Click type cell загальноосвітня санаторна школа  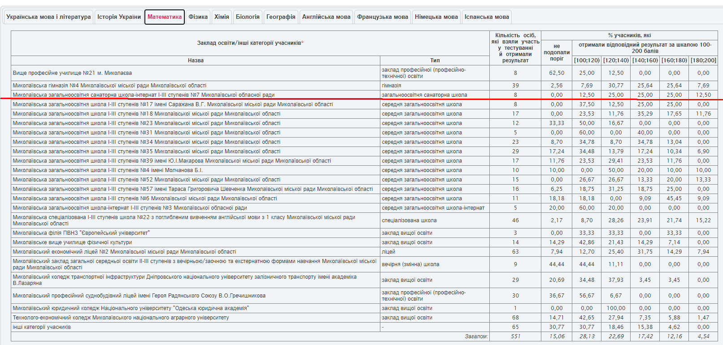coord(424,95)
